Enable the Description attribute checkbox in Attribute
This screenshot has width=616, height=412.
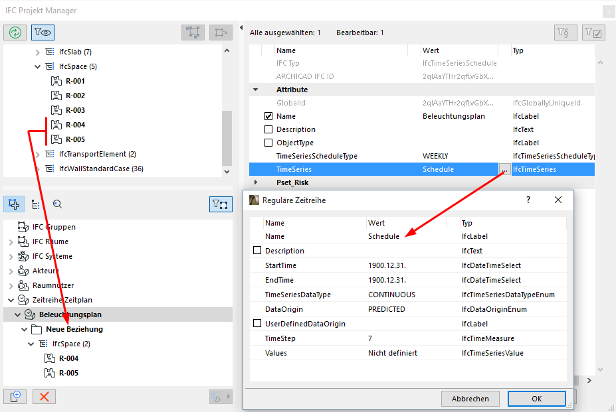[x=268, y=129]
